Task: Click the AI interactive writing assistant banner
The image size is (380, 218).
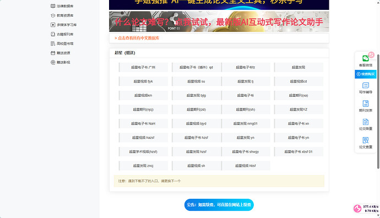Action: [x=219, y=21]
